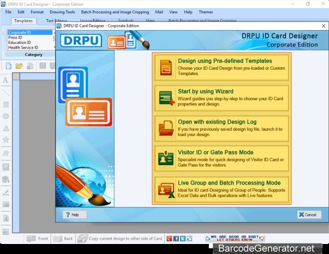Open the Edit menu

point(21,12)
